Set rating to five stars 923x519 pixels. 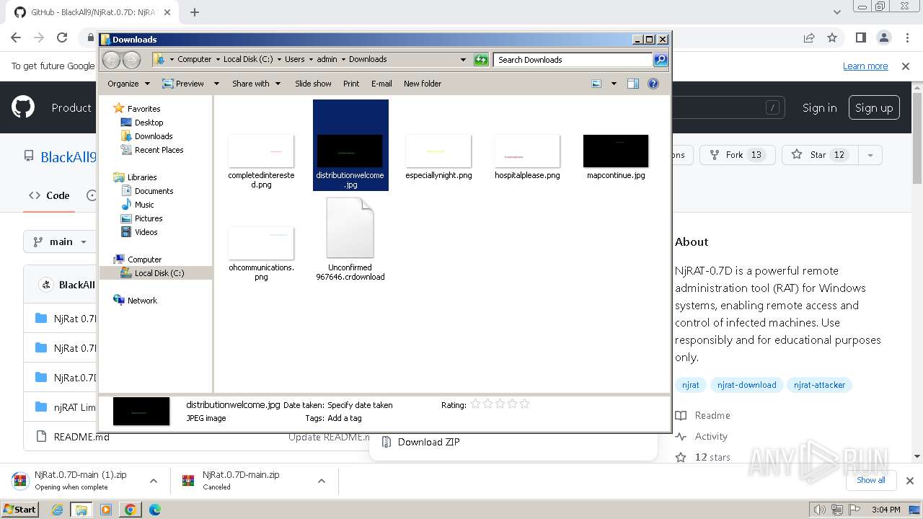(524, 404)
